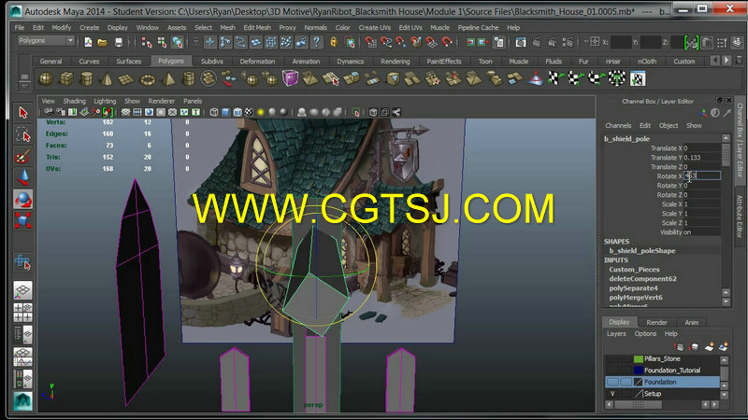Activate the Scale tool red cube icon
748x420 pixels.
tap(22, 220)
